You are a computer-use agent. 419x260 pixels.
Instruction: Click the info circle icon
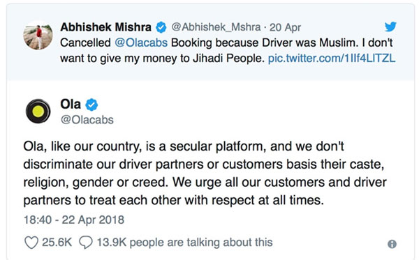click(x=392, y=244)
